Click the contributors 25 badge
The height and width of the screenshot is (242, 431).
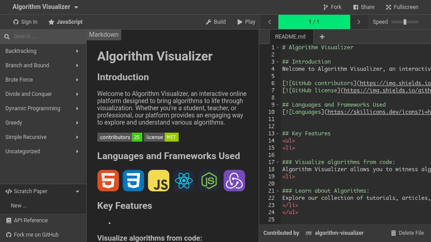click(119, 137)
